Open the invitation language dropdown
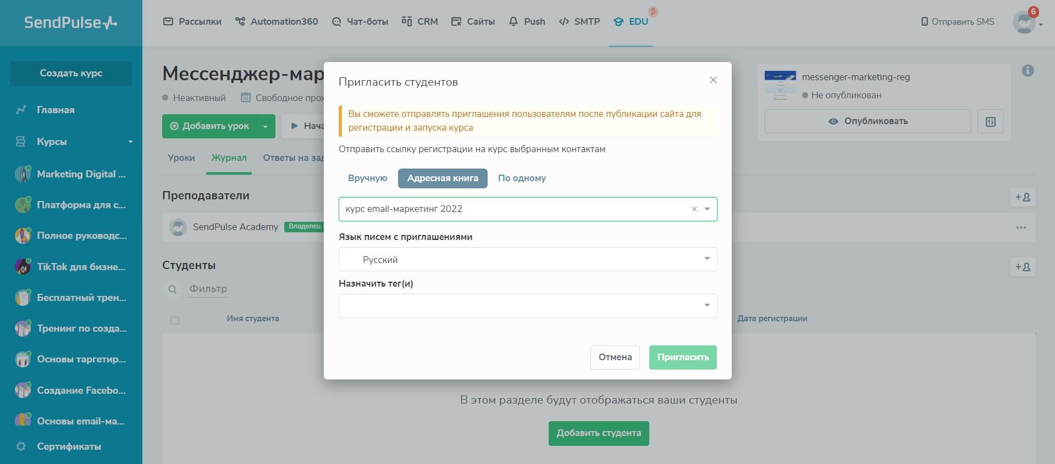The width and height of the screenshot is (1055, 464). [x=707, y=259]
